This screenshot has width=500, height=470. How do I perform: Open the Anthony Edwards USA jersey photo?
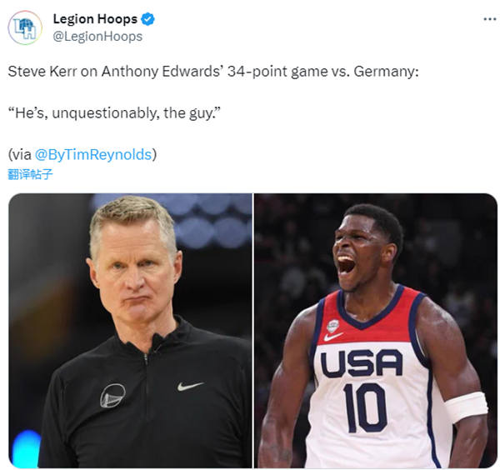[376, 331]
